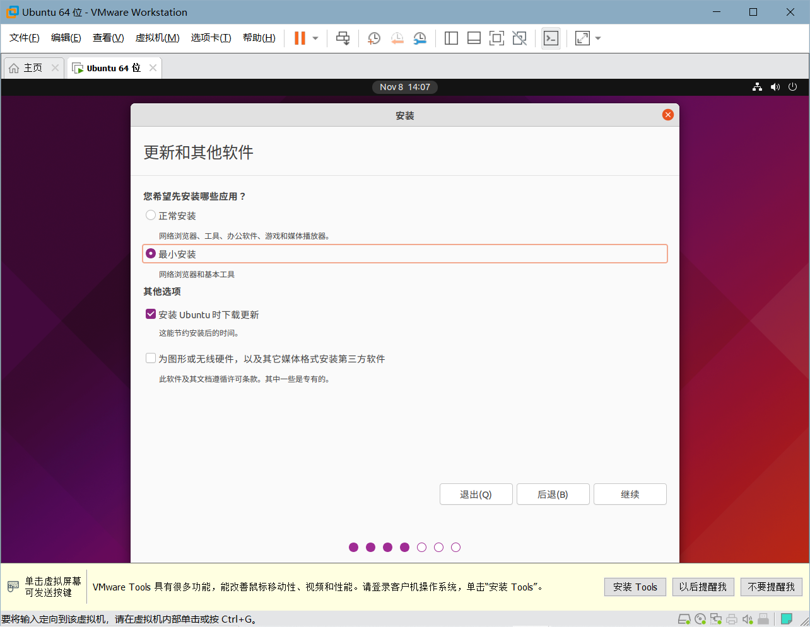Open the 文件(F) menu
The image size is (810, 627).
[25, 38]
